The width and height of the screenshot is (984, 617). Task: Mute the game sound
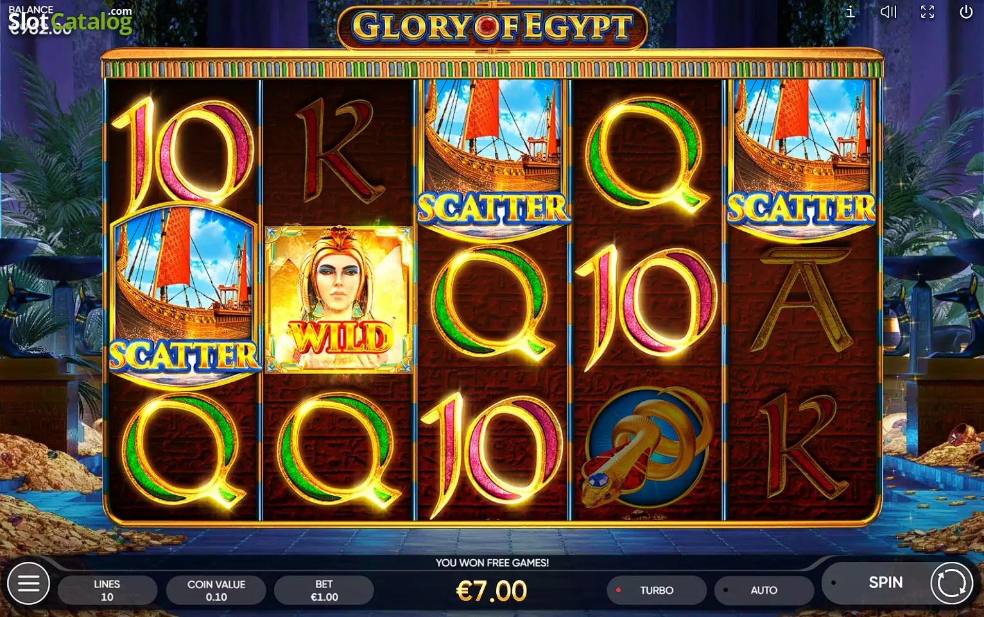tap(888, 12)
